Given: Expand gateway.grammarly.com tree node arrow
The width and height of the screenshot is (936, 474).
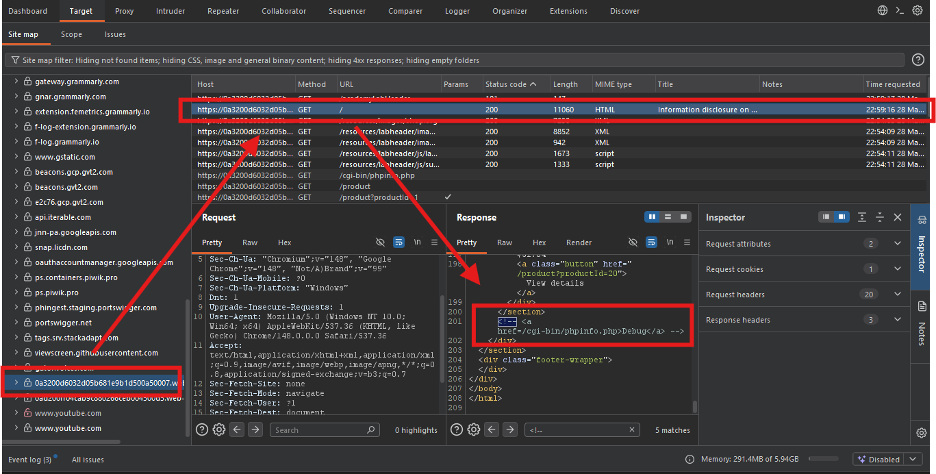Looking at the screenshot, I should (16, 82).
